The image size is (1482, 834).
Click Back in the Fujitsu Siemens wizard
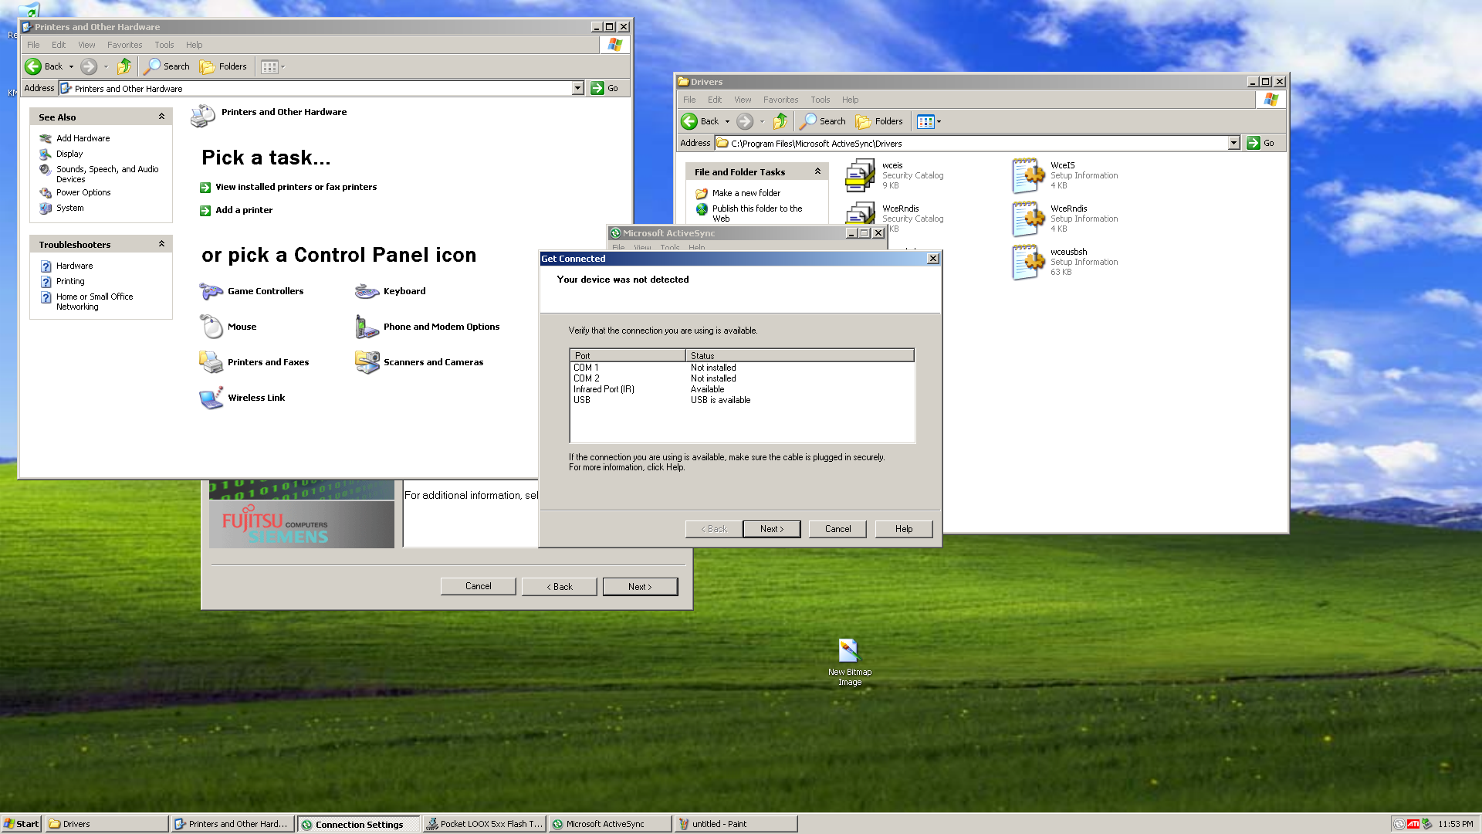pos(559,587)
